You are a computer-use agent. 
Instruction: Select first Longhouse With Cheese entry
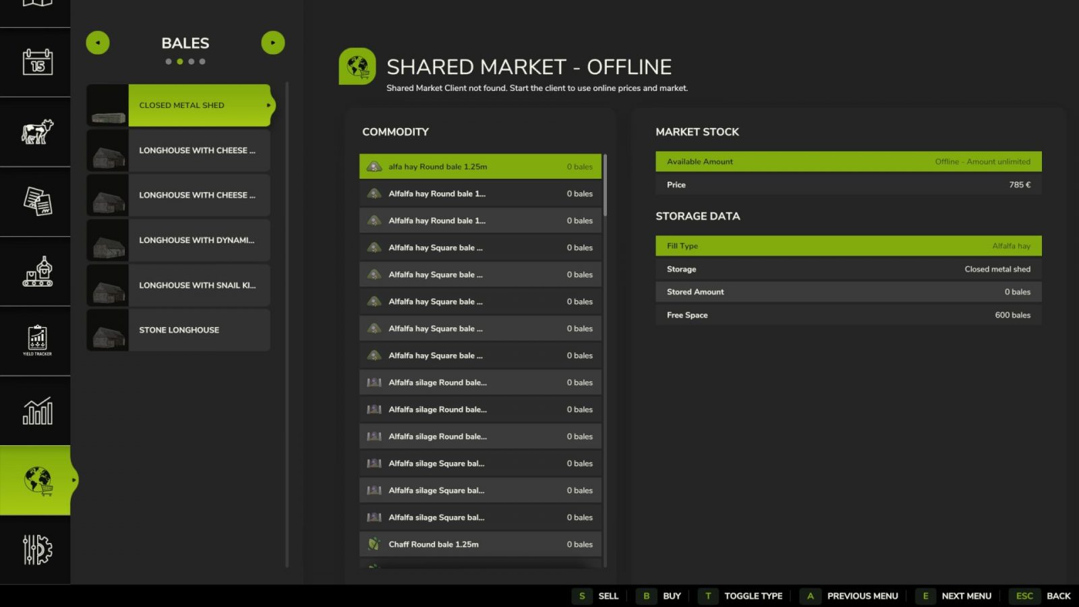179,150
